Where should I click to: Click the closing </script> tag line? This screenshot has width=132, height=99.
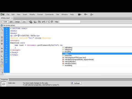pyautogui.click(x=15, y=50)
